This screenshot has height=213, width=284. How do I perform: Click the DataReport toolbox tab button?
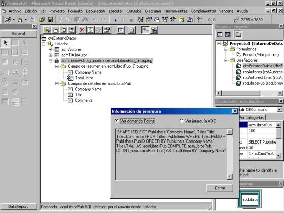[x=18, y=206]
